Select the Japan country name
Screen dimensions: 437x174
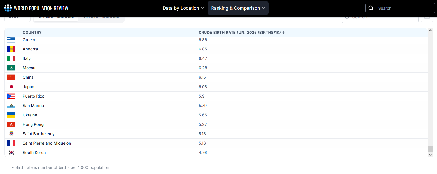click(x=29, y=87)
